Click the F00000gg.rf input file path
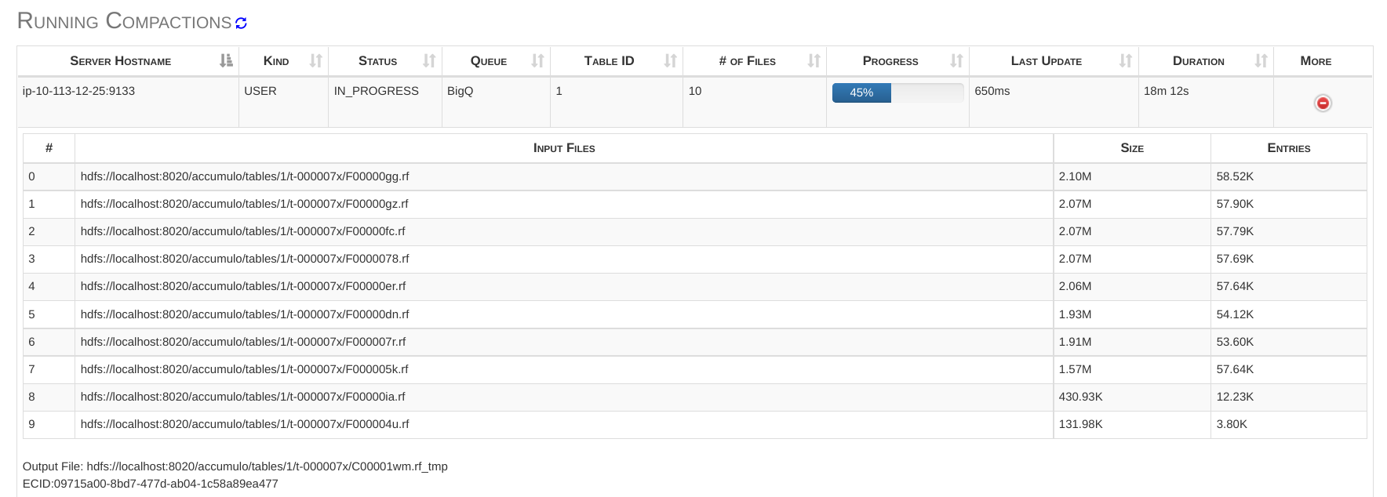The height and width of the screenshot is (497, 1387). 245,176
